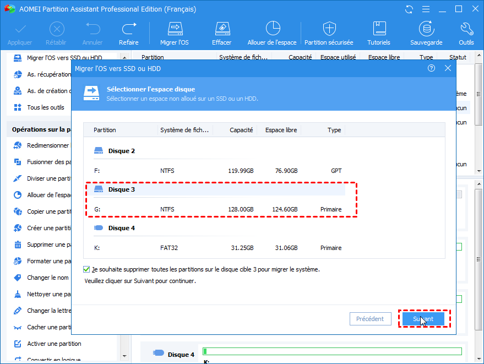Screen dimensions: 484x364
Task: Click the partition list scroll down arrow
Action: click(478, 171)
